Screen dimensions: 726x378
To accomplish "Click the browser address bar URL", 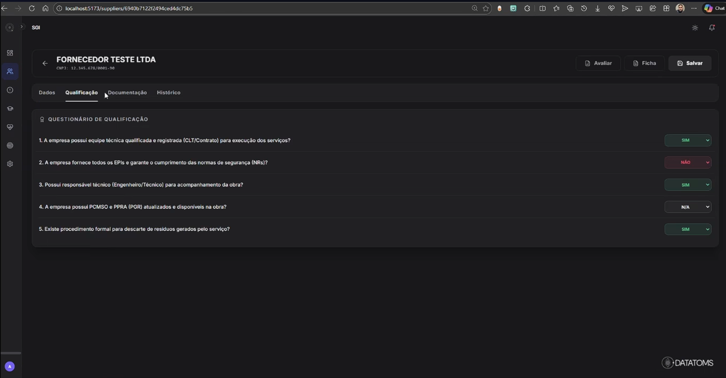I will click(x=129, y=8).
